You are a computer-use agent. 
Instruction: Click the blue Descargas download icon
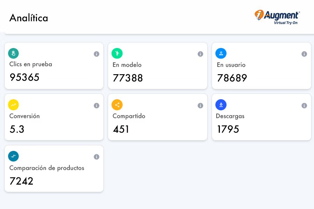[221, 105]
